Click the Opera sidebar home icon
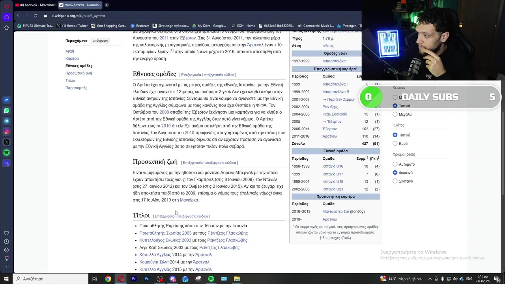Screen dimensions: 505x284 6,17
